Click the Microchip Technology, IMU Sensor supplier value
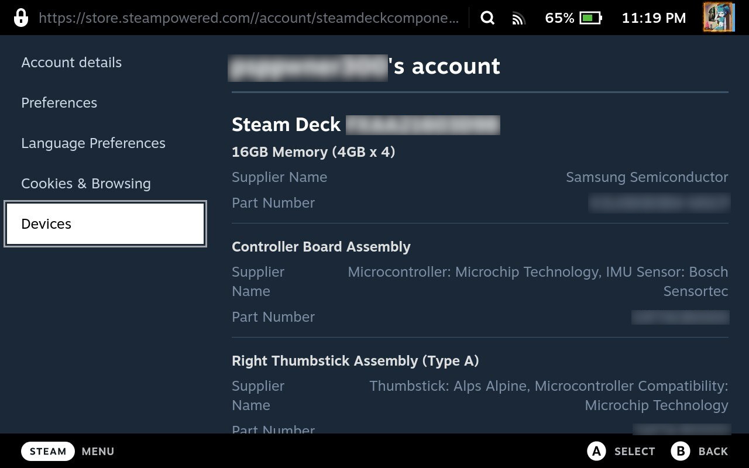 538,281
